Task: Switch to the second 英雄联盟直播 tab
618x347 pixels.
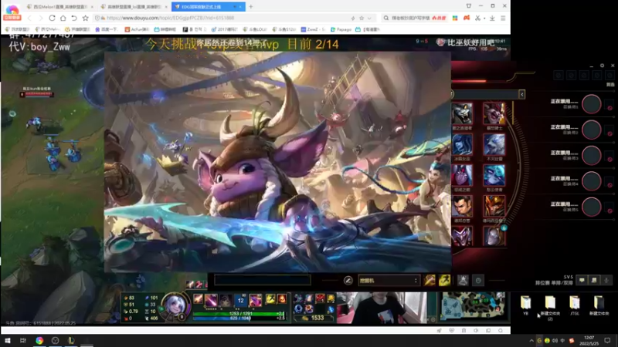Action: (134, 7)
